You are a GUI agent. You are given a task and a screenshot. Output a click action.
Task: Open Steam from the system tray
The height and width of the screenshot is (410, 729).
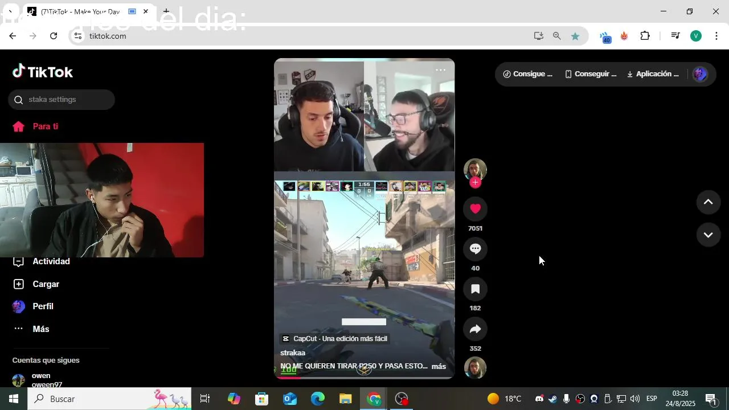point(552,399)
